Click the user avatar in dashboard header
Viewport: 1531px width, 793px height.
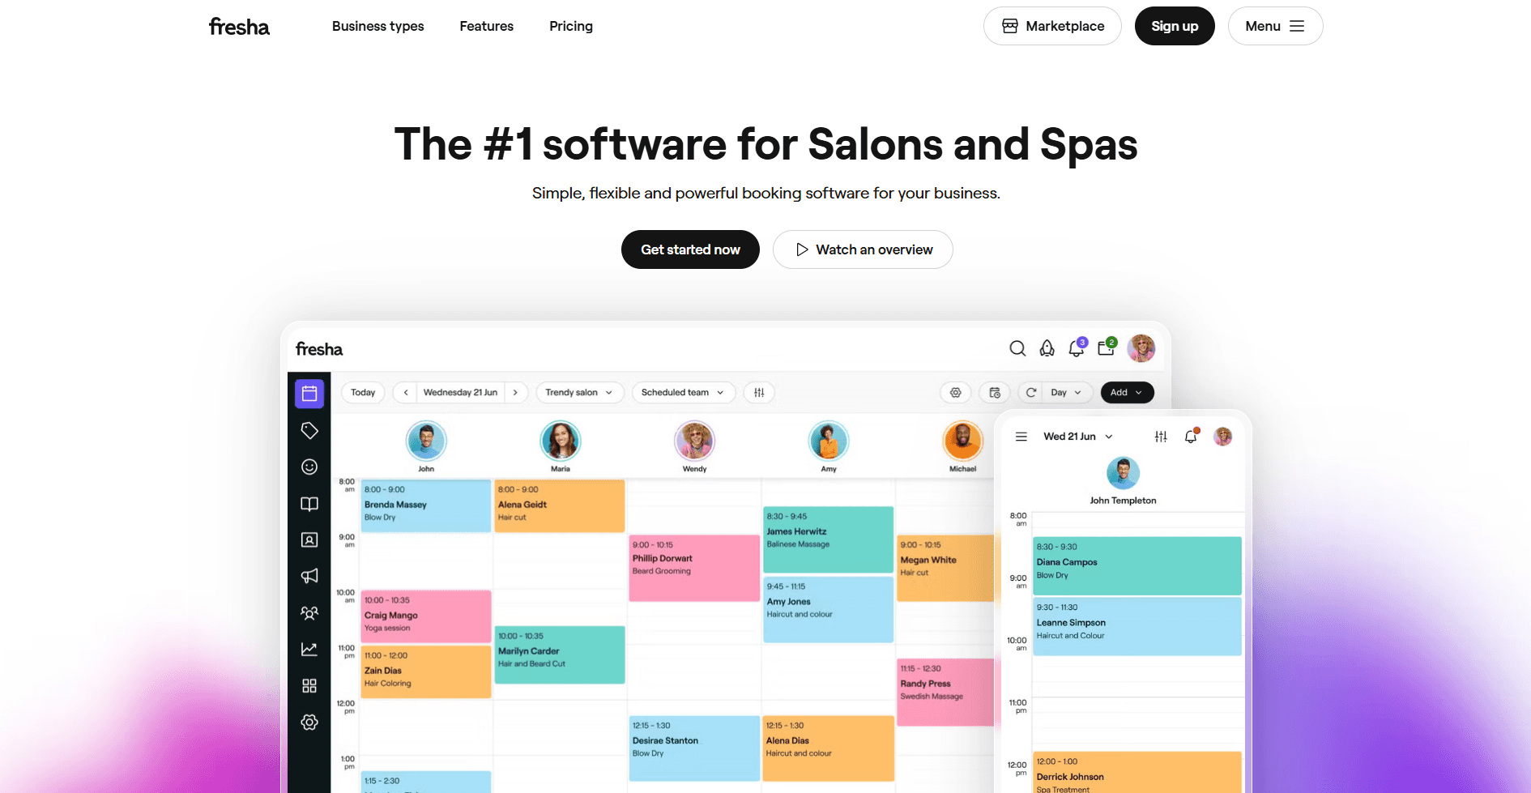(1141, 348)
